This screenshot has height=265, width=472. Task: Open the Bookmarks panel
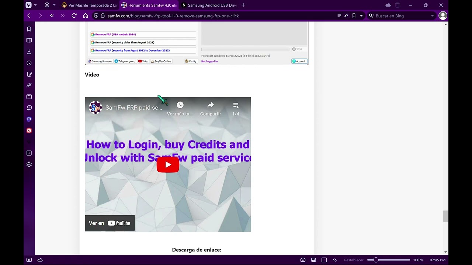[29, 29]
